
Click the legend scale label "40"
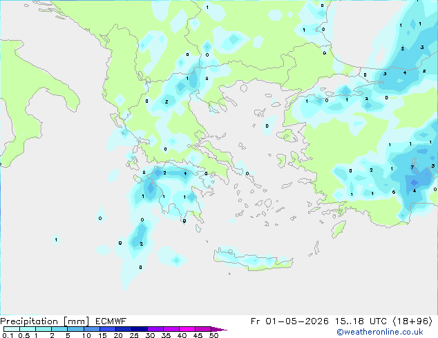(182, 335)
